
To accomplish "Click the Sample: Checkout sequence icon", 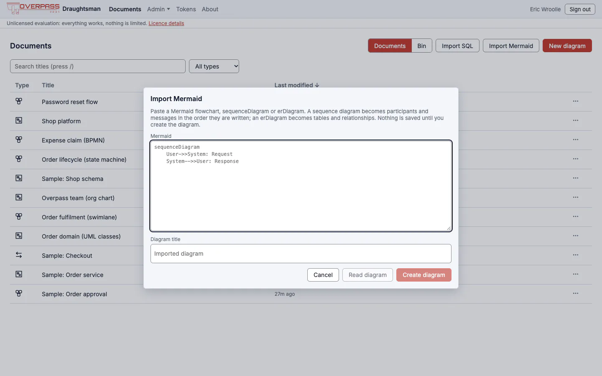I will pos(19,255).
